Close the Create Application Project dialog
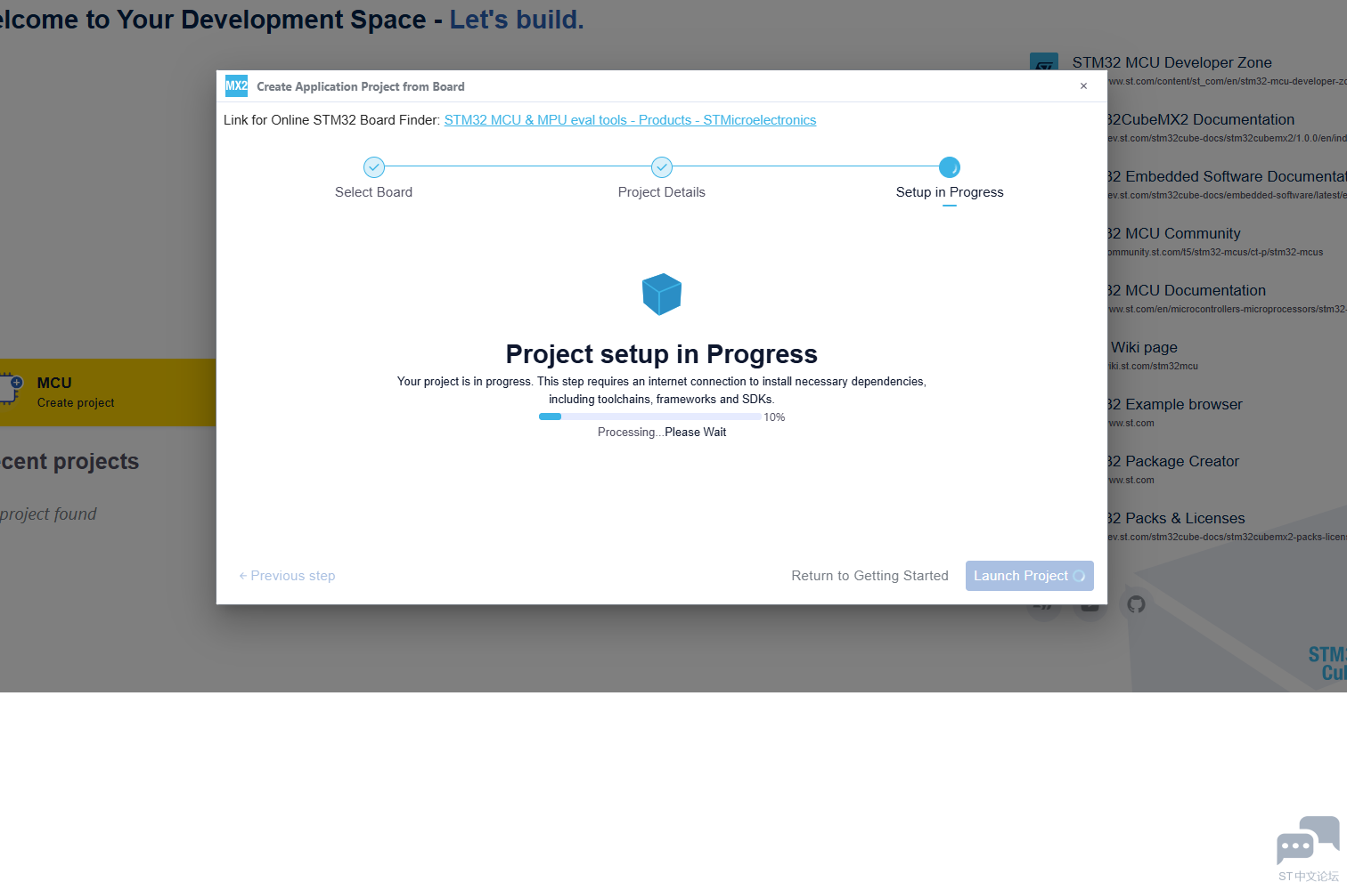This screenshot has width=1347, height=890. [1083, 86]
